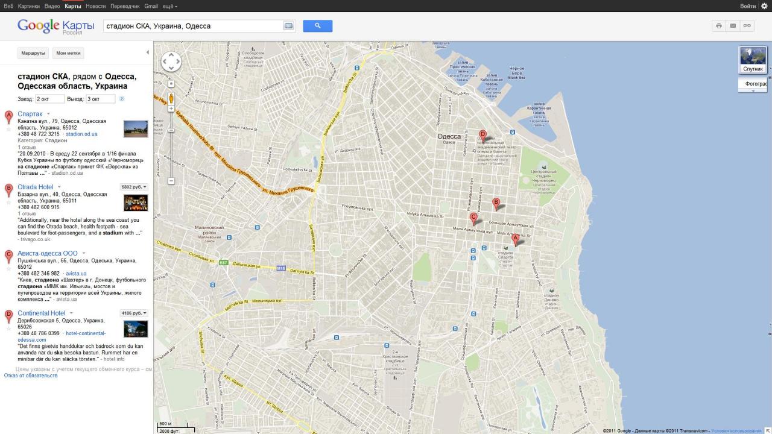Expand the ещё menu in top bar
772x434 pixels.
click(169, 6)
